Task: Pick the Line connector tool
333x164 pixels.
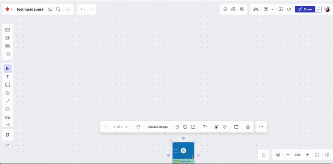Action: 7,101
